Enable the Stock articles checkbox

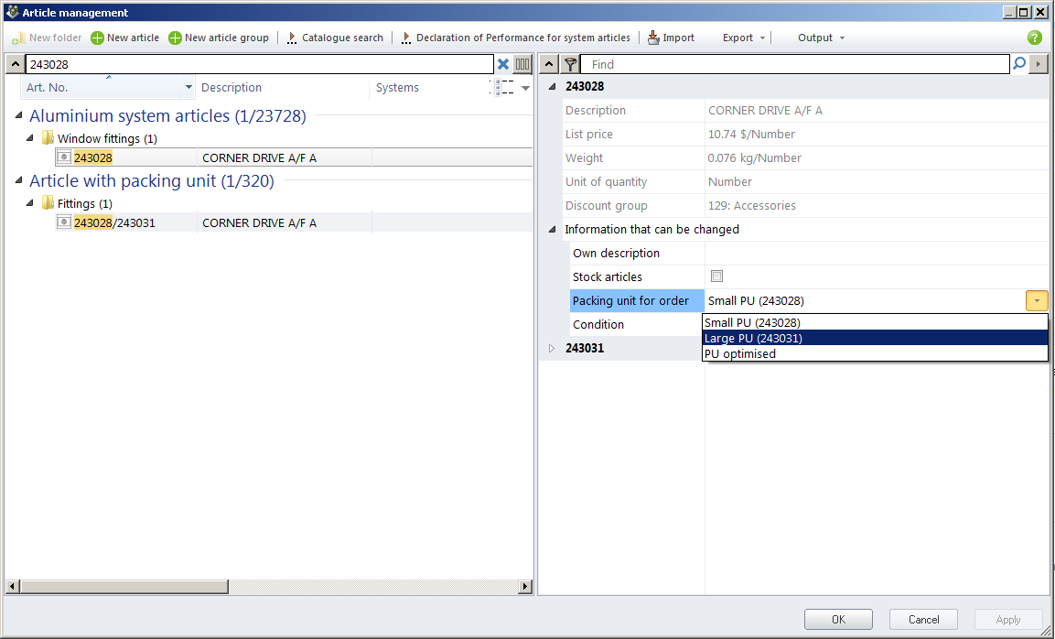coord(716,276)
